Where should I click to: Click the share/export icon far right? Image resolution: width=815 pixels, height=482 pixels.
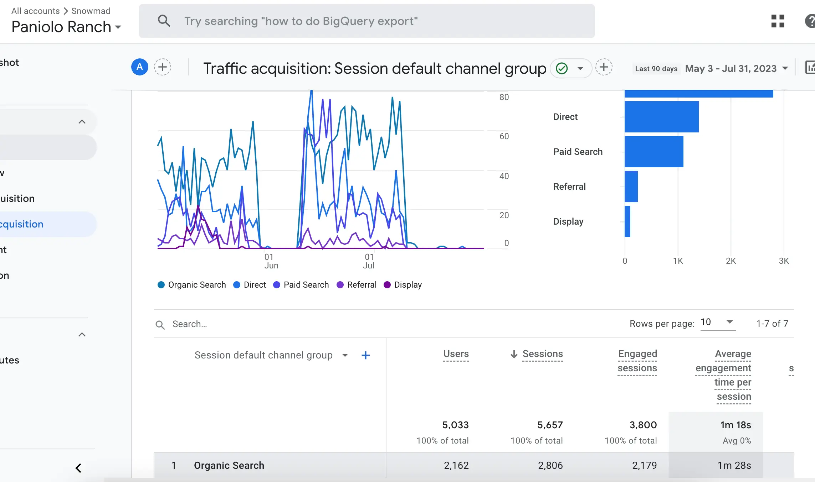tap(810, 68)
